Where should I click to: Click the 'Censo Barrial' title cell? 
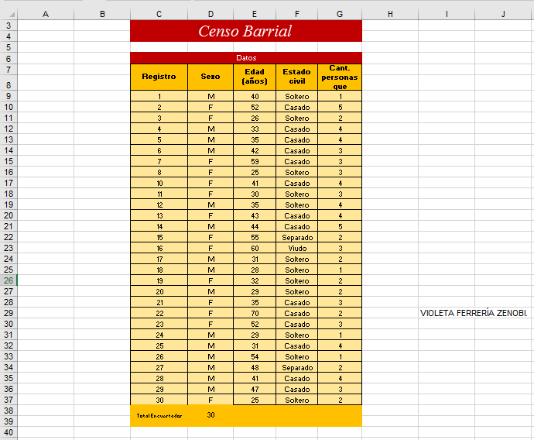coord(246,31)
